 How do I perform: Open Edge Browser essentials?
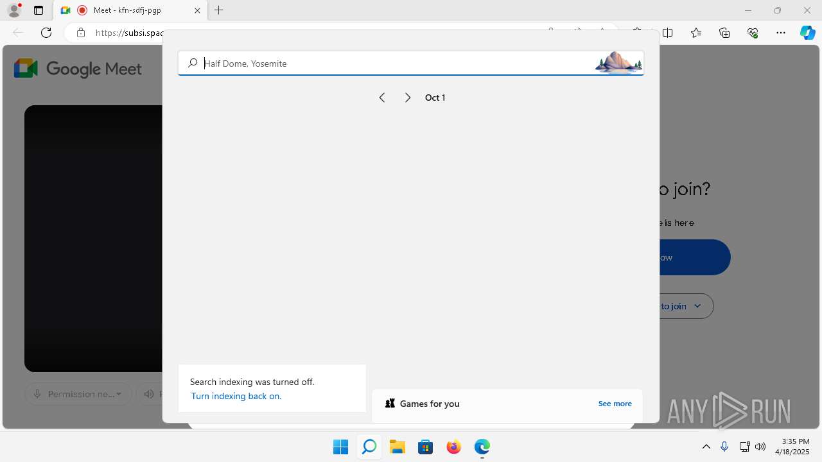[x=753, y=33]
